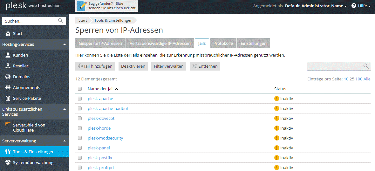The height and width of the screenshot is (171, 375).
Task: Click the Service-Pakete icon
Action: click(x=8, y=98)
